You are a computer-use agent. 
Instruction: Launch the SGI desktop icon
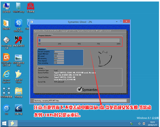click(x=6, y=110)
